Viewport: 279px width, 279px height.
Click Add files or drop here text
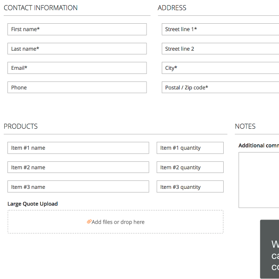click(118, 222)
